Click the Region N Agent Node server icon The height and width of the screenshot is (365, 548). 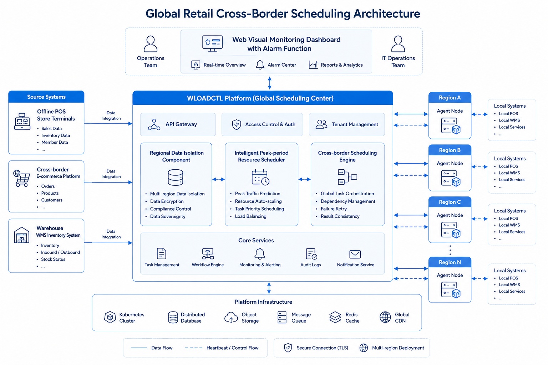[x=451, y=290]
